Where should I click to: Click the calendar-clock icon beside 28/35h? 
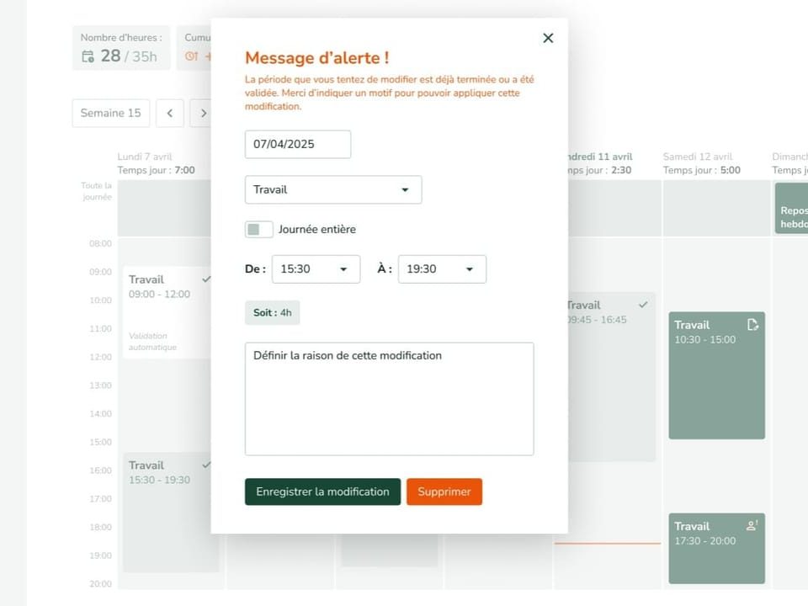pyautogui.click(x=88, y=56)
